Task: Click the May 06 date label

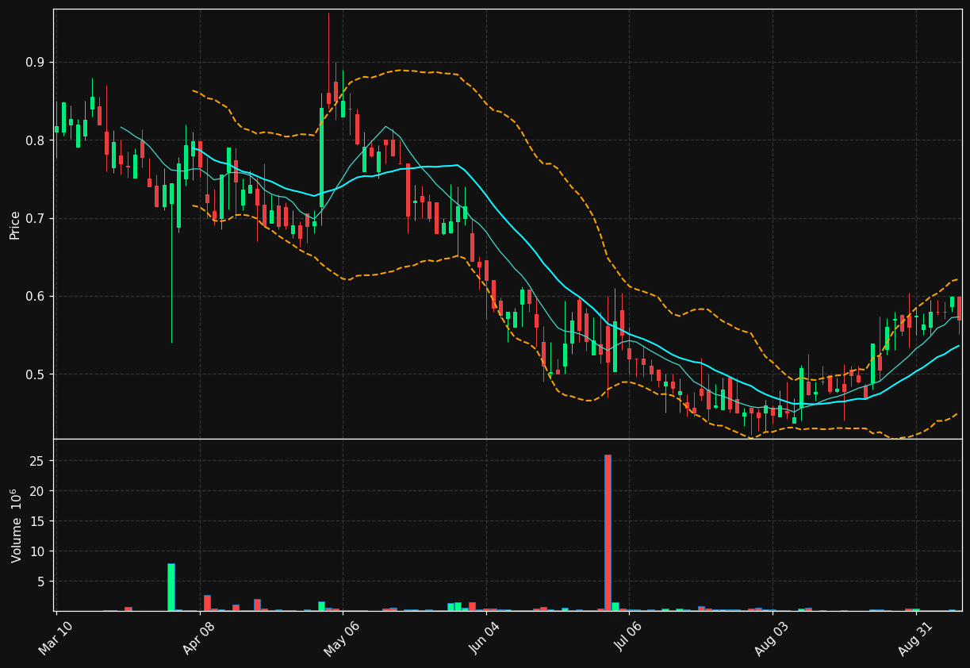Action: coord(341,637)
